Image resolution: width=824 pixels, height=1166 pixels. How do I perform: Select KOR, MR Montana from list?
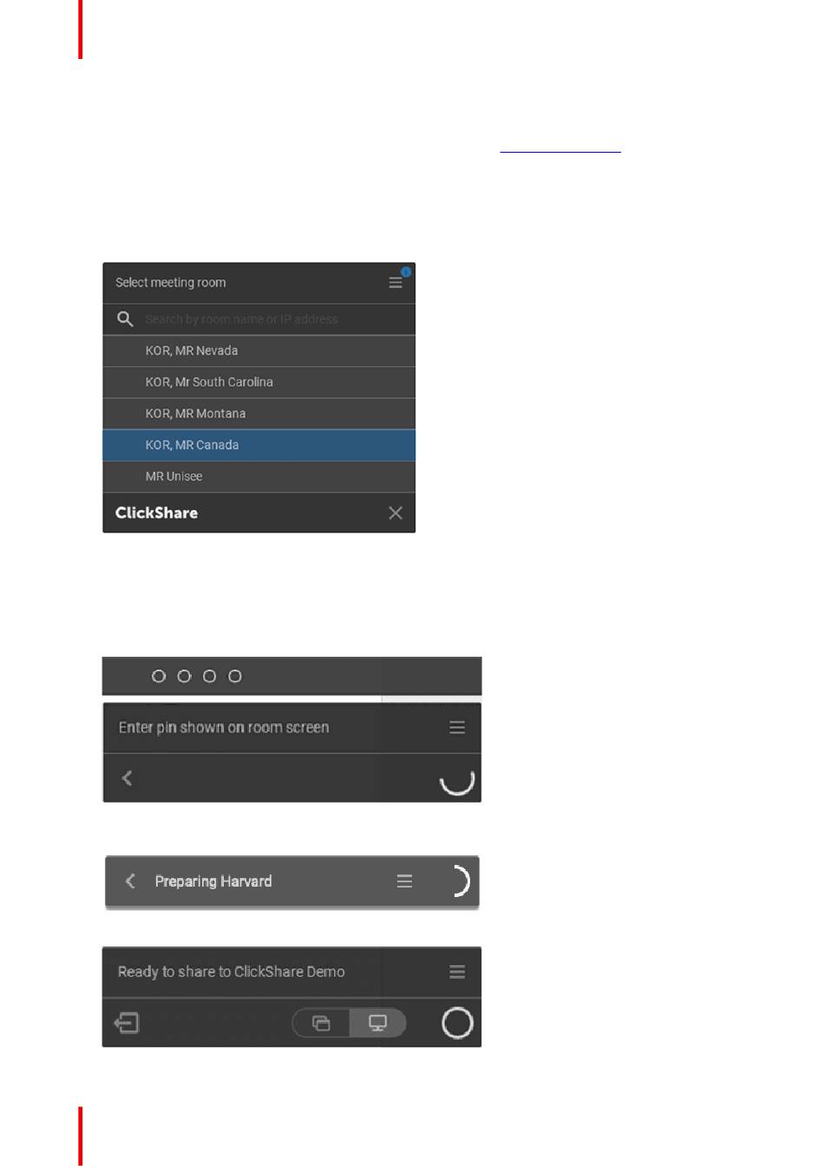(259, 414)
